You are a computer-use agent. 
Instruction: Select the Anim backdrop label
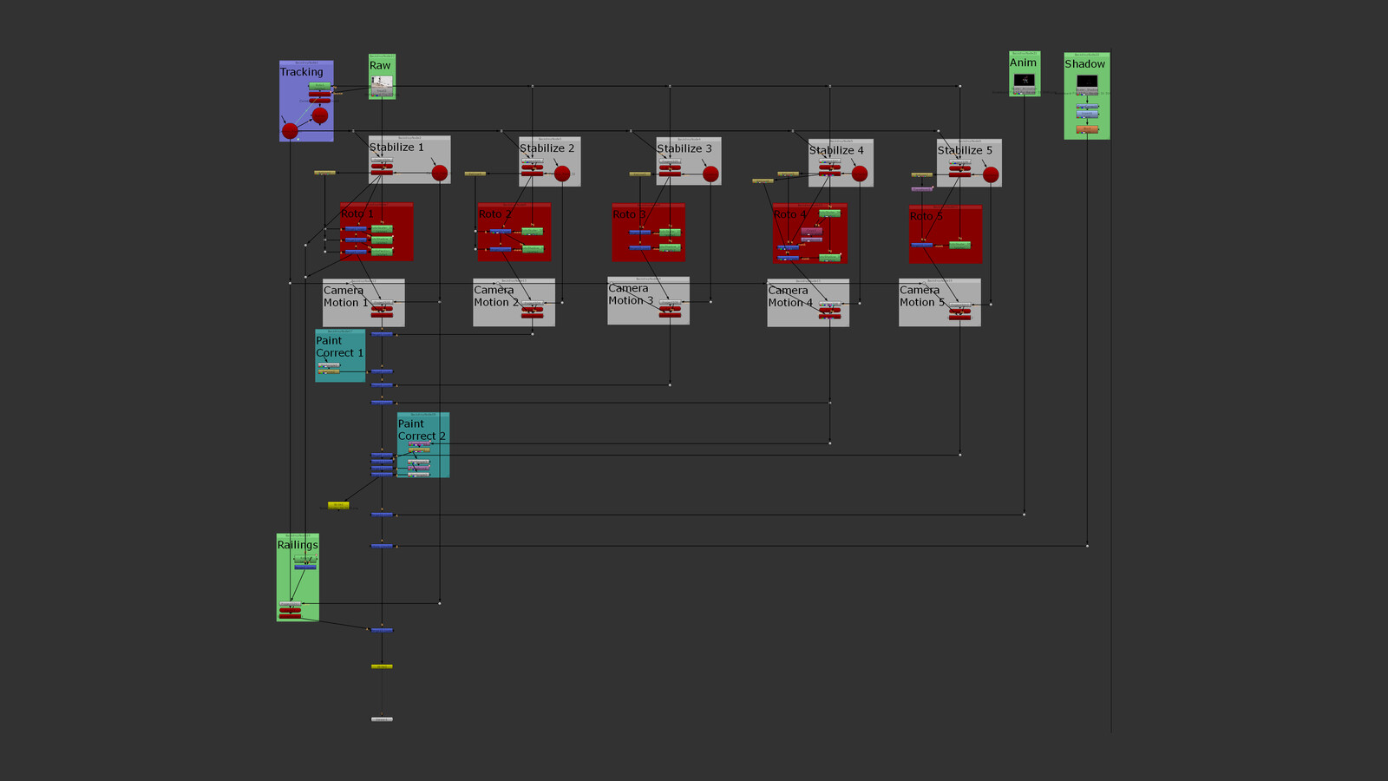pos(1023,62)
